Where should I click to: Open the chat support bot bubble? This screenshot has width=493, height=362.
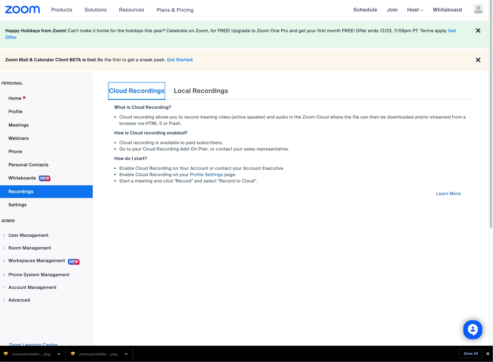pos(473,329)
